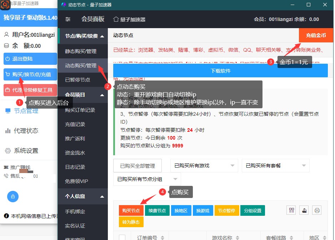Open the 已购买所有游戏 dropdown
The height and width of the screenshot is (240, 335).
pos(204,166)
